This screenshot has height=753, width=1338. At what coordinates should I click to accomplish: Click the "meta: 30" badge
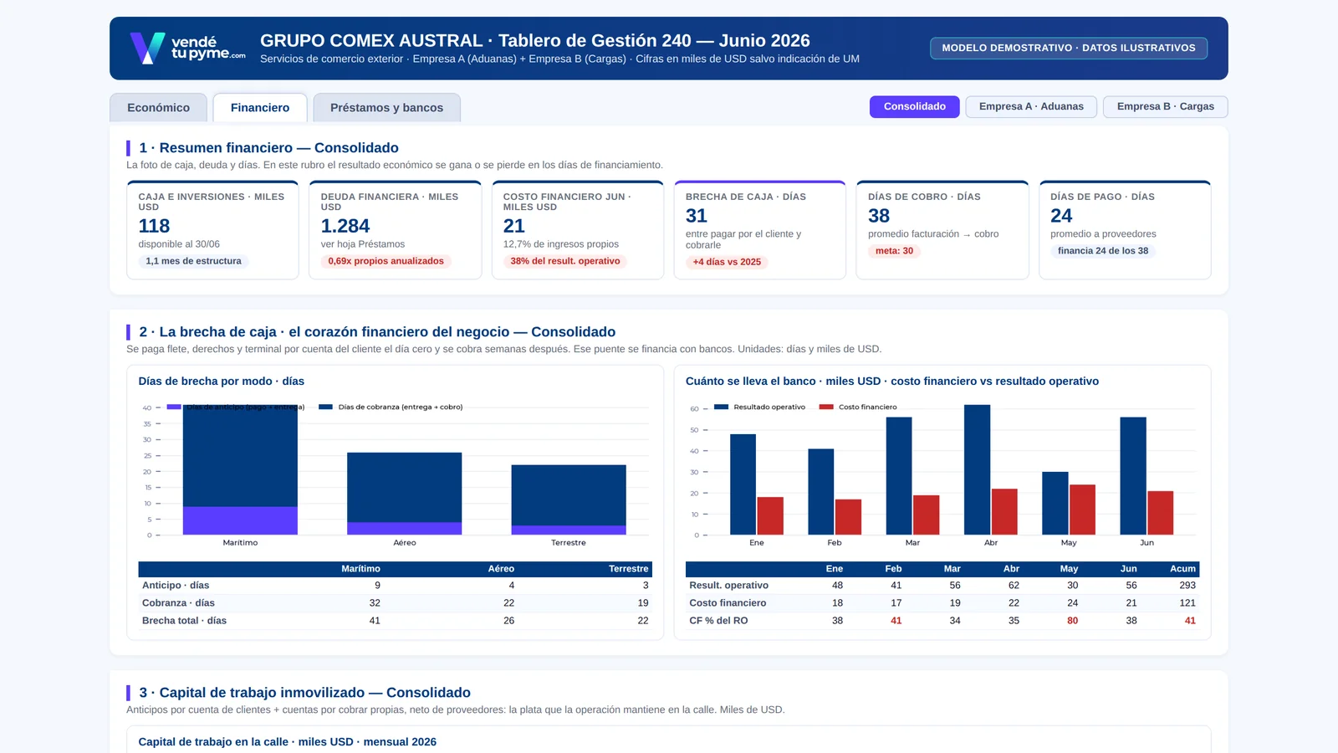[894, 251]
